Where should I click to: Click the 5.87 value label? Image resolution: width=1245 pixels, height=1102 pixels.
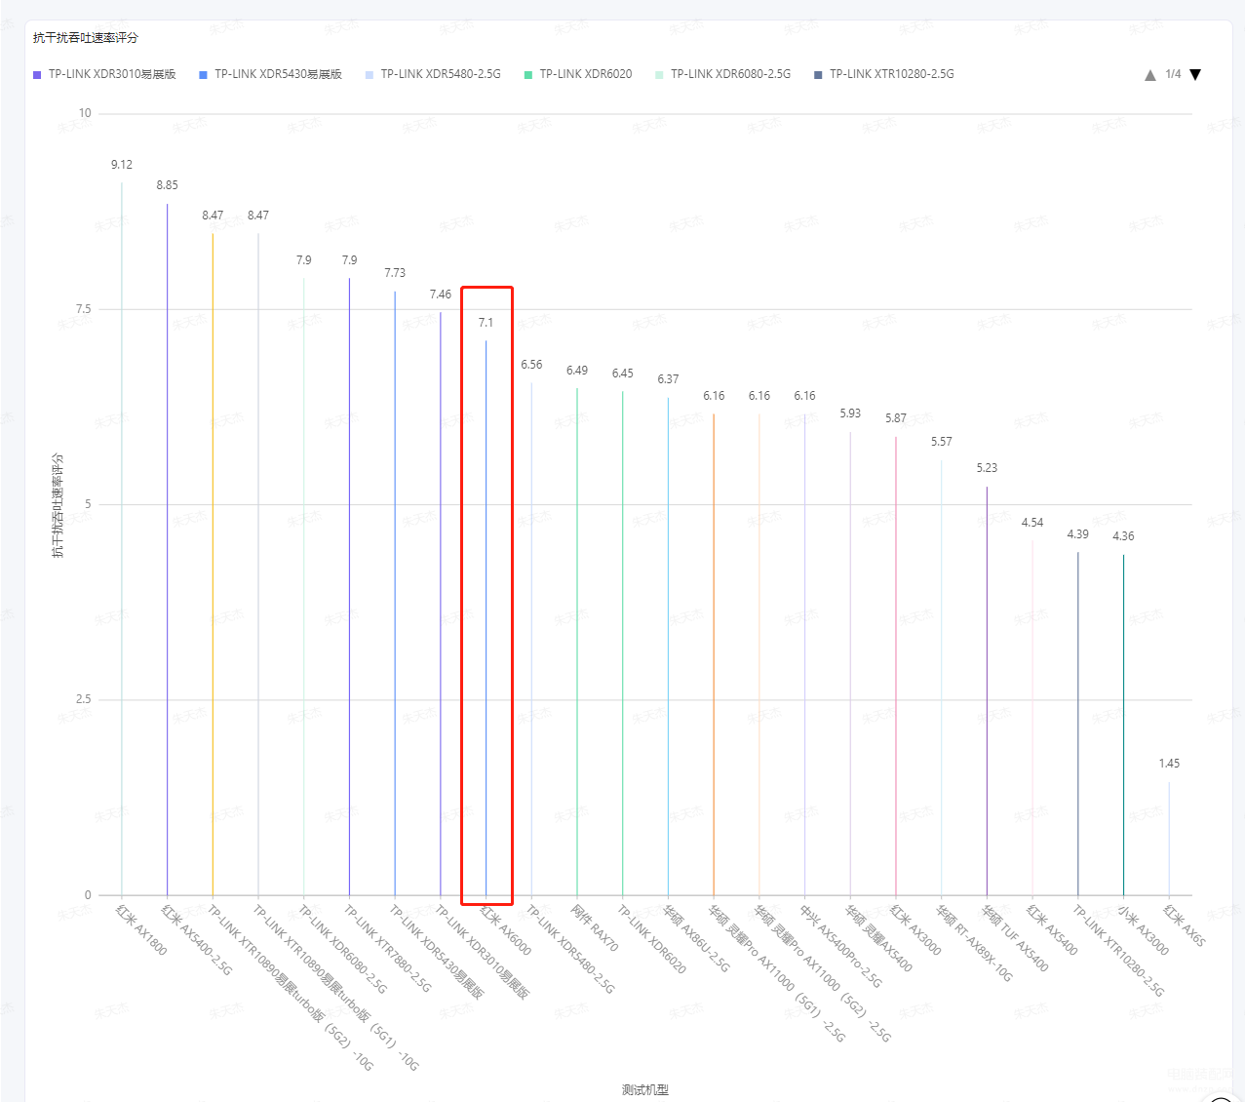pos(896,418)
